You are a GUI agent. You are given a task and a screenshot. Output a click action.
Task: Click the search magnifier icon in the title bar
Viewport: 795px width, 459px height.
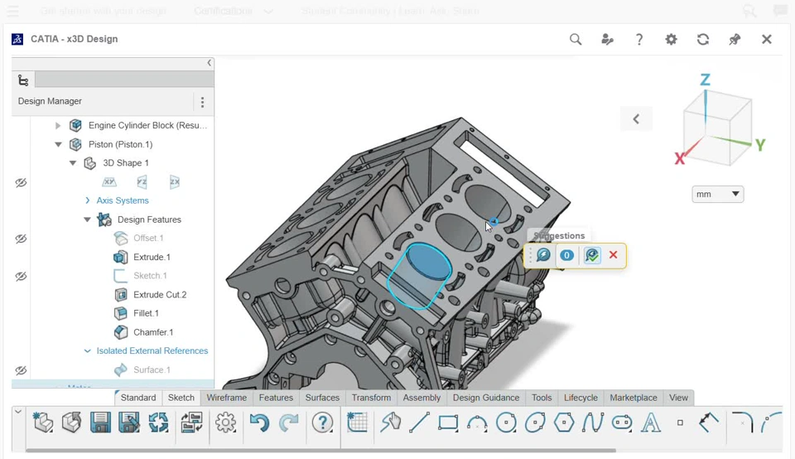pos(576,39)
